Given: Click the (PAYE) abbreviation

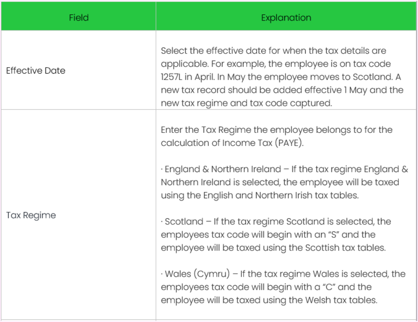Looking at the screenshot, I should [x=289, y=143].
